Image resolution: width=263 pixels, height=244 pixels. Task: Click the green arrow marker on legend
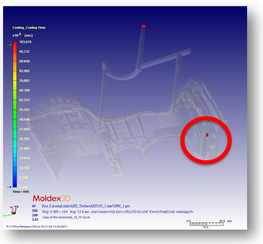click(9, 45)
